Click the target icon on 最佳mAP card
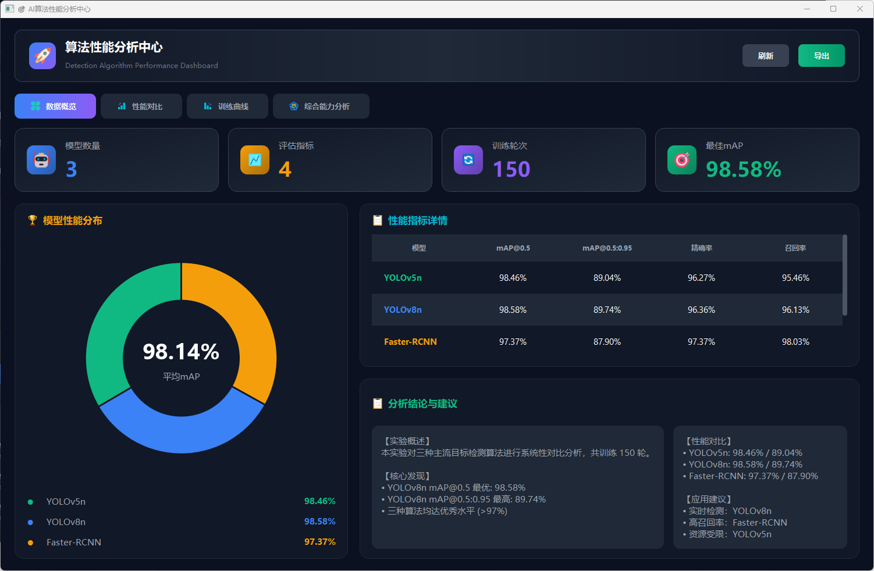The height and width of the screenshot is (571, 874). pyautogui.click(x=682, y=160)
